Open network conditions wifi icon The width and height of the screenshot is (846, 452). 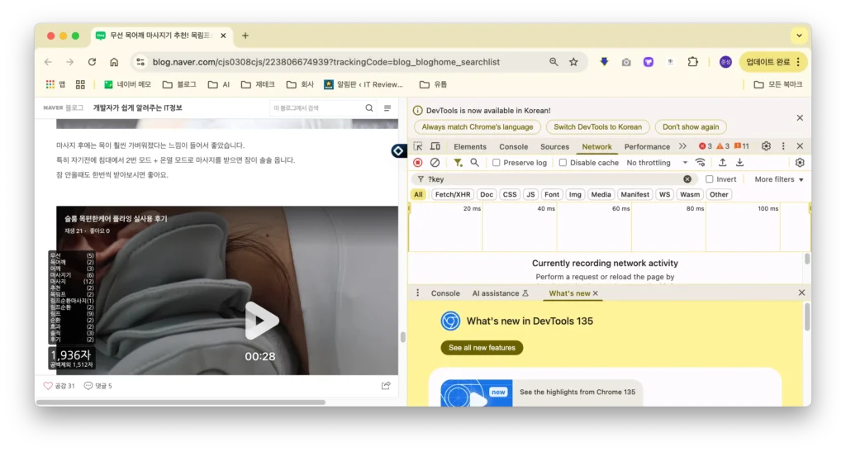[701, 162]
